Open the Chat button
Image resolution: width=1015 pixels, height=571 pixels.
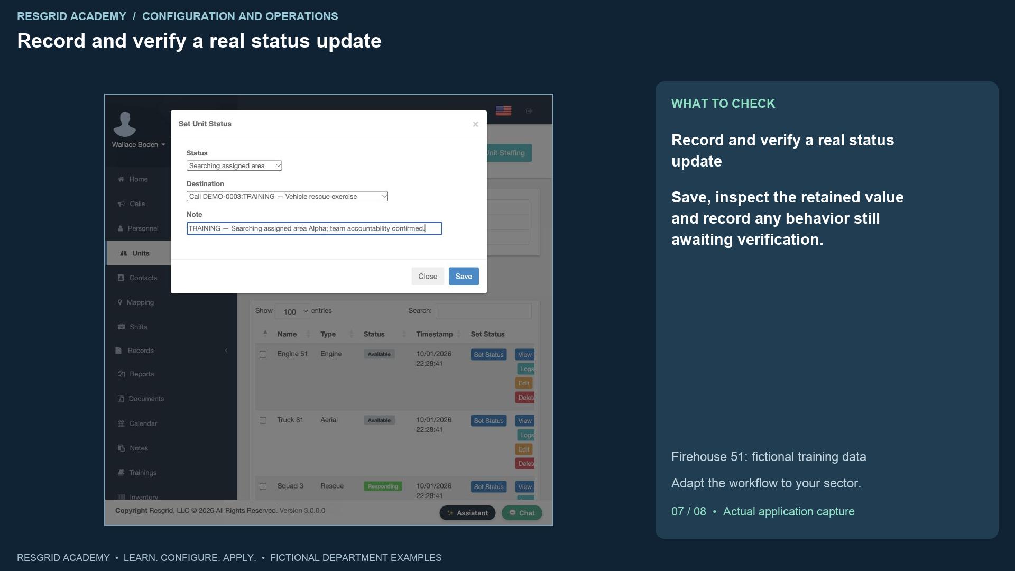522,513
